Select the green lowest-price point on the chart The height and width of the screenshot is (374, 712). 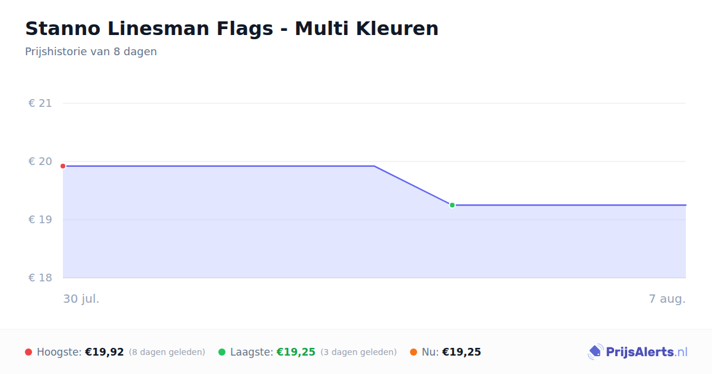tap(452, 205)
